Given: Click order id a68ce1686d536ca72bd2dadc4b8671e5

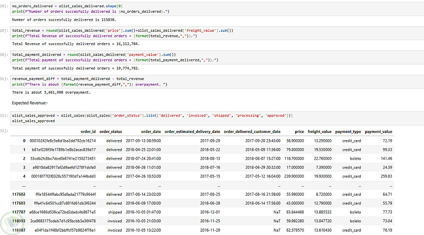Looking at the screenshot, I should [x=62, y=212].
